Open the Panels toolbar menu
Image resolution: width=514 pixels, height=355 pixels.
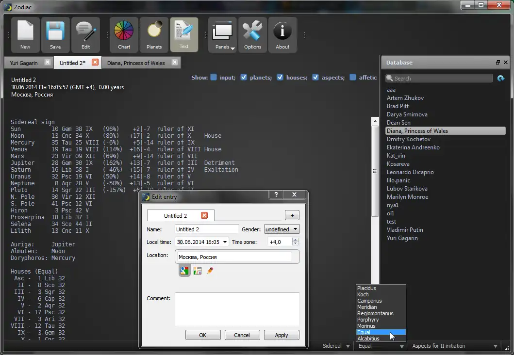(x=222, y=35)
